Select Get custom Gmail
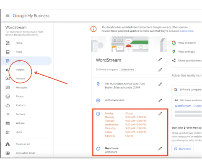The height and width of the screenshot is (168, 202). click(x=26, y=153)
